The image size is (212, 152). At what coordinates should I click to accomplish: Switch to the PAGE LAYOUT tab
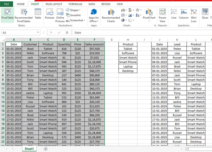[x=53, y=4]
